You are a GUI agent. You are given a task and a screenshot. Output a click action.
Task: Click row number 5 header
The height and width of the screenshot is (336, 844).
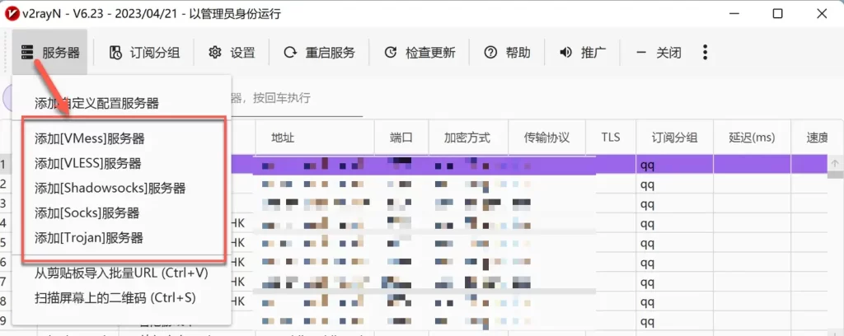[6, 242]
